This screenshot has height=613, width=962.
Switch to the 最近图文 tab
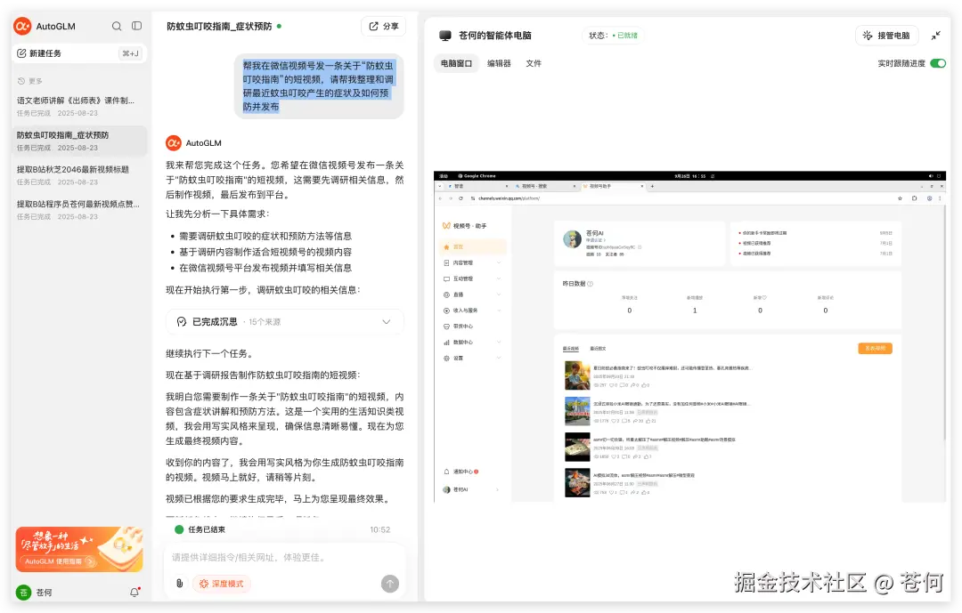(598, 348)
